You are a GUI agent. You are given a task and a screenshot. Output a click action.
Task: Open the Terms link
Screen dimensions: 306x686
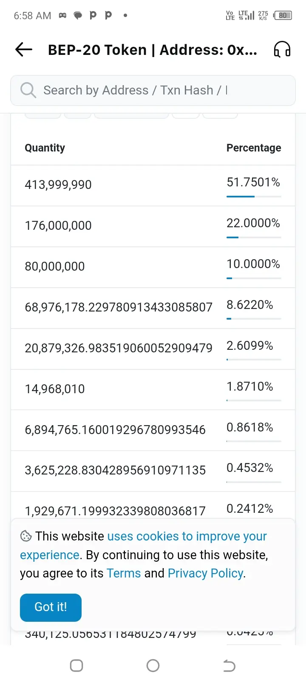tap(124, 573)
